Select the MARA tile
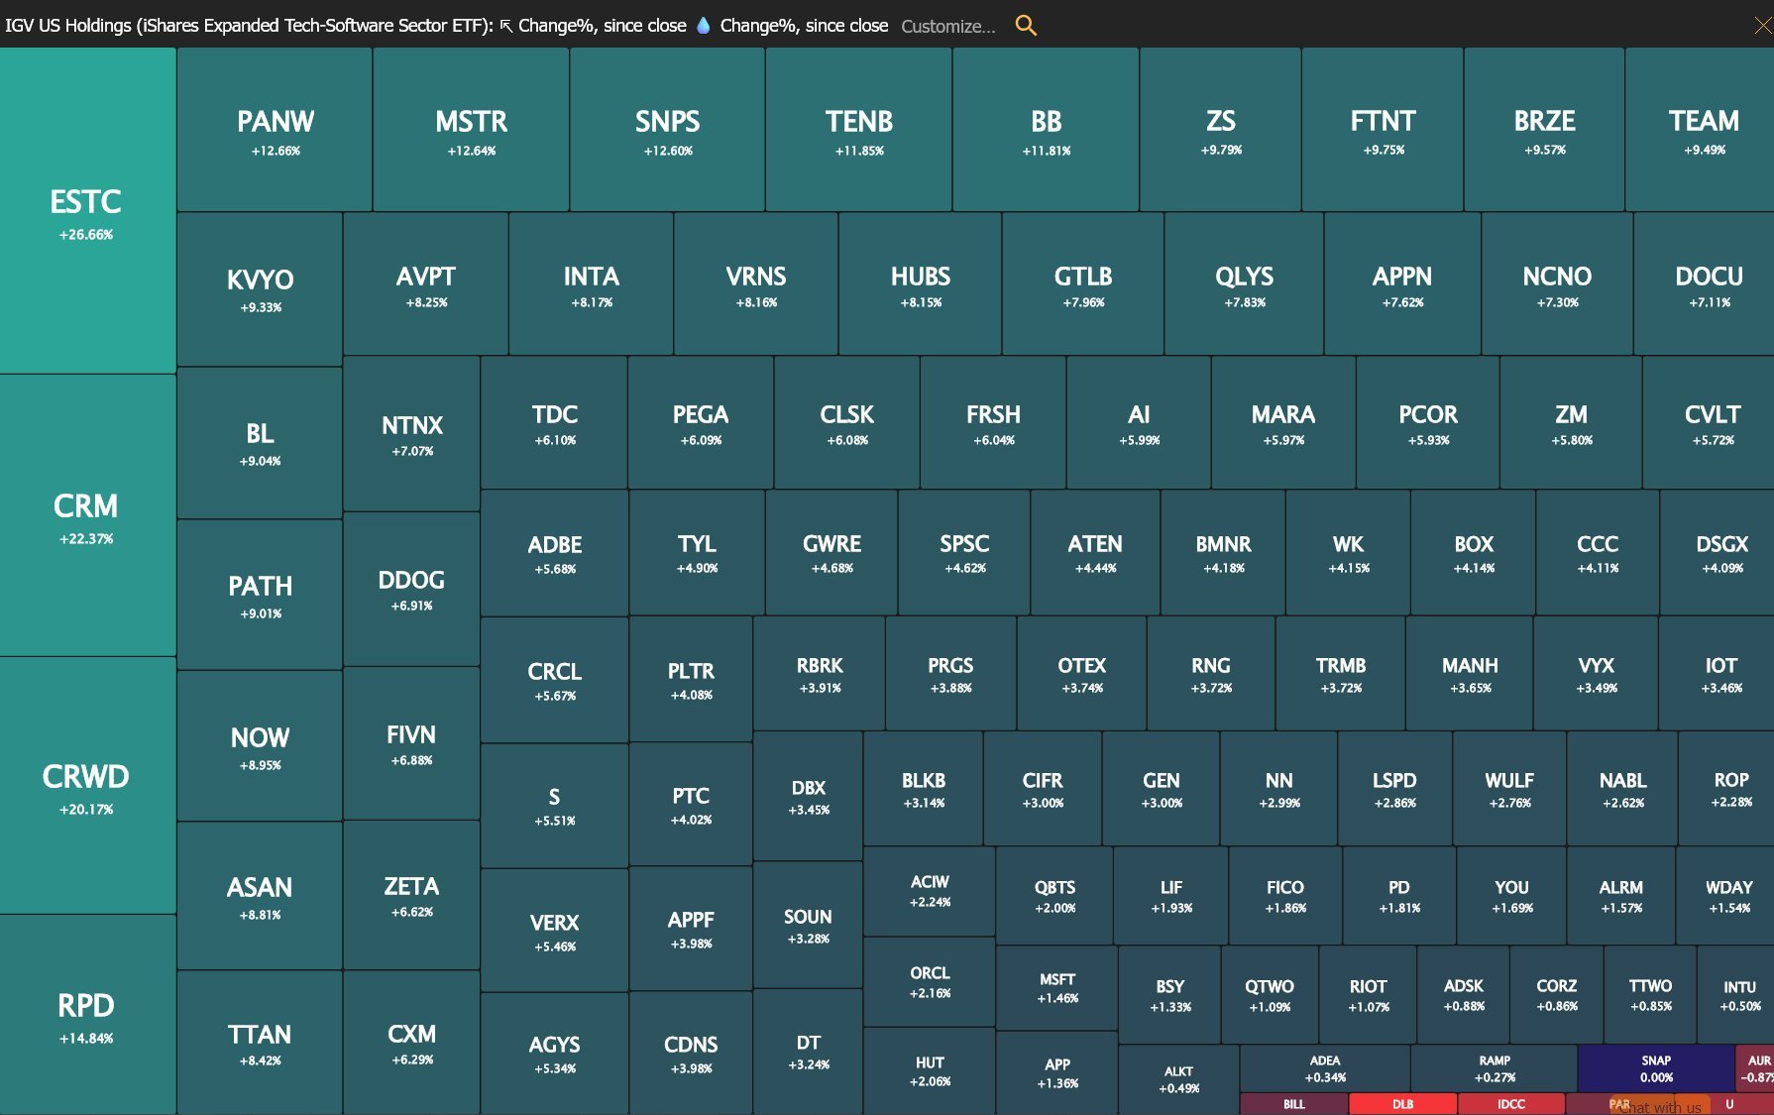The width and height of the screenshot is (1774, 1115). (1283, 423)
